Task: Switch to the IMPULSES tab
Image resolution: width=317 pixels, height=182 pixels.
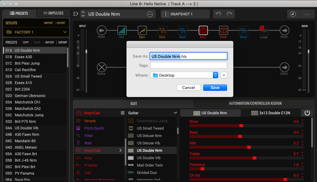Action: [x=53, y=13]
